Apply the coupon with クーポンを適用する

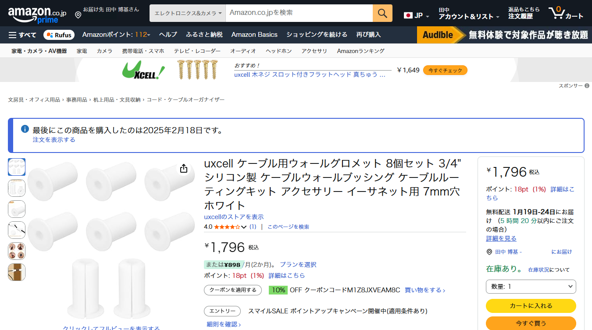click(x=232, y=290)
